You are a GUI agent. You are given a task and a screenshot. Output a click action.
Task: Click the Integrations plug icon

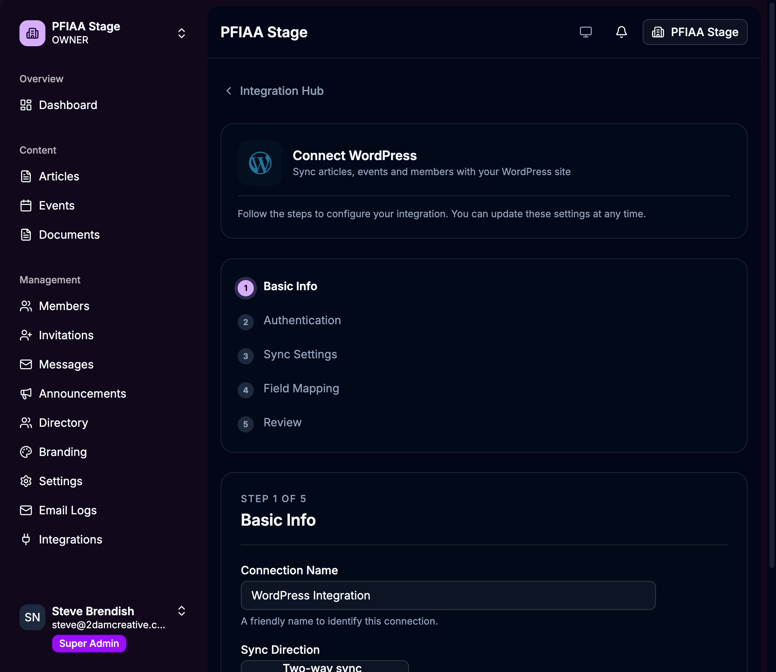click(x=26, y=539)
